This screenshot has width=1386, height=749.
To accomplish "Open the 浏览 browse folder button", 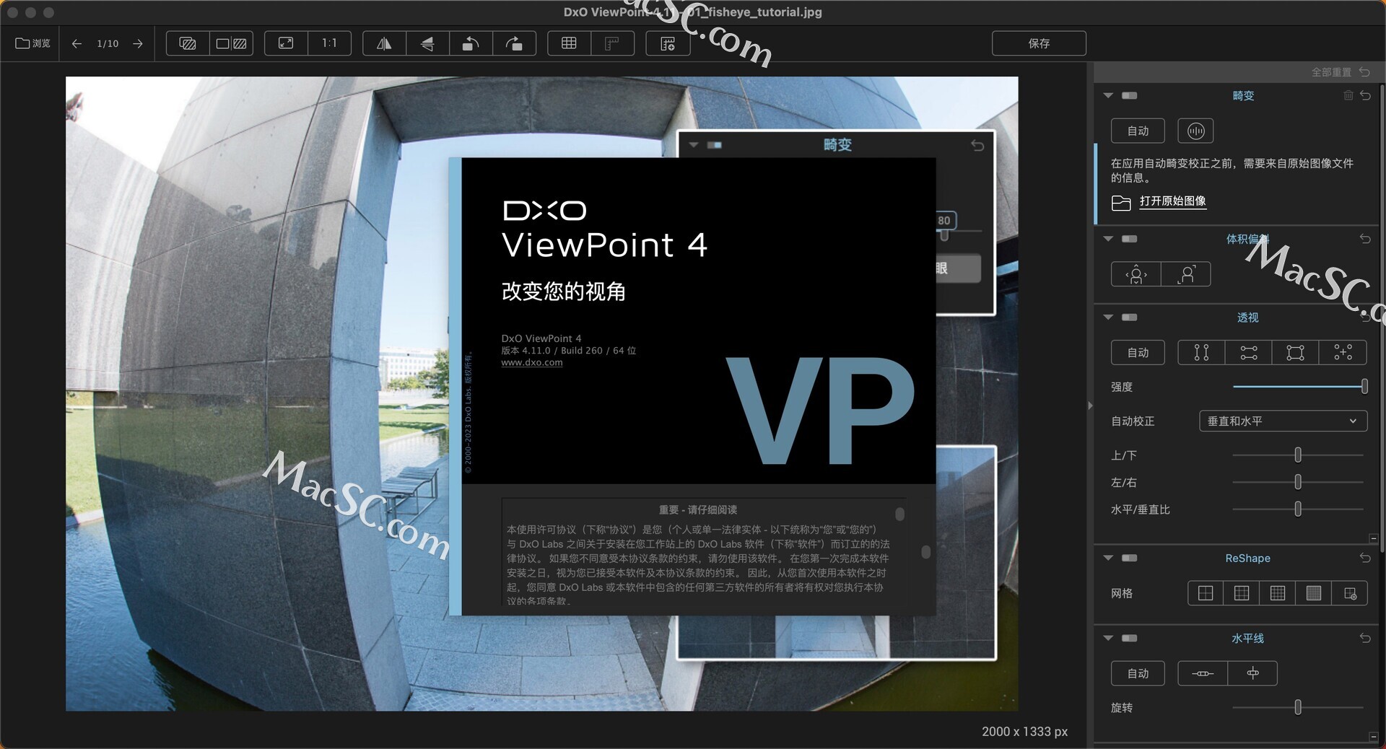I will pyautogui.click(x=33, y=43).
